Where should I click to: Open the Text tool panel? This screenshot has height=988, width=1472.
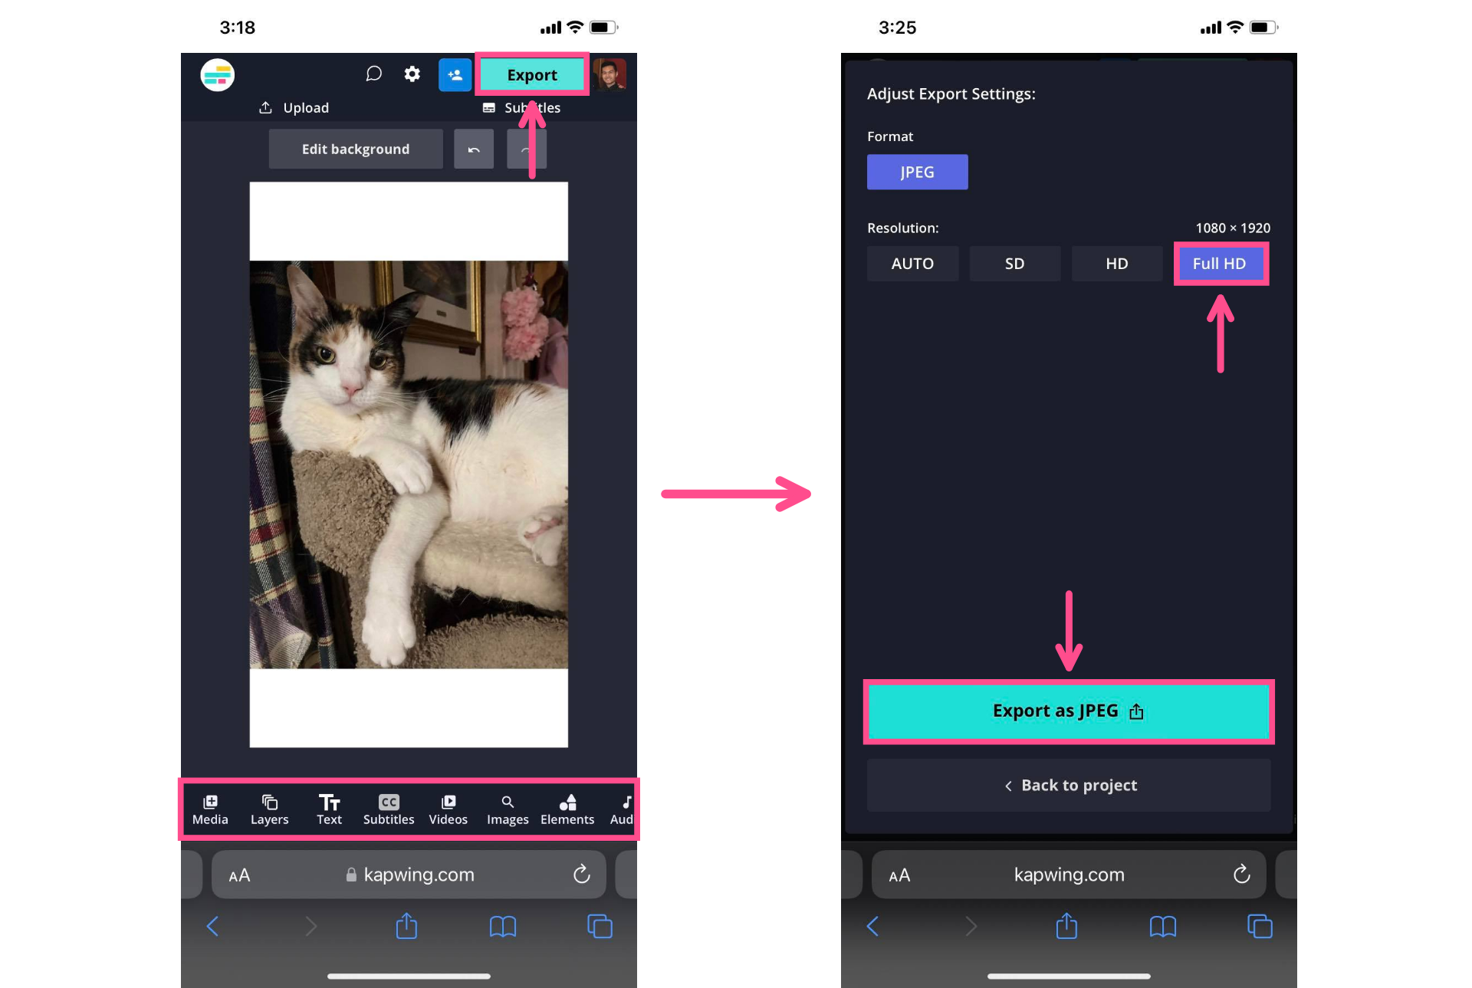329,809
